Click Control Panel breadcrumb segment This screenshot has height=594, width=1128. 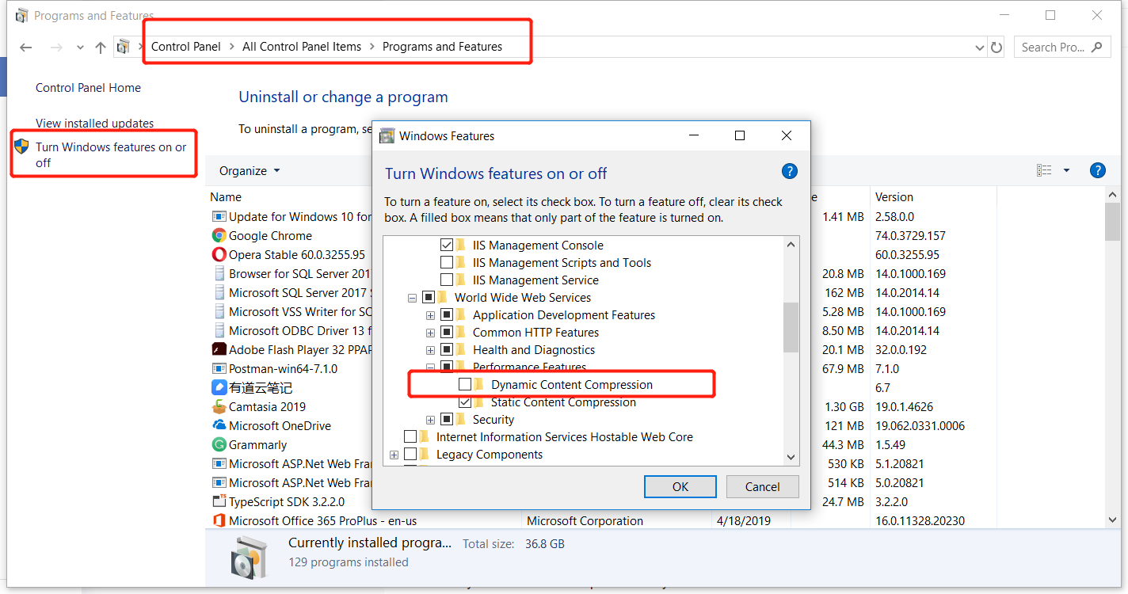click(186, 47)
